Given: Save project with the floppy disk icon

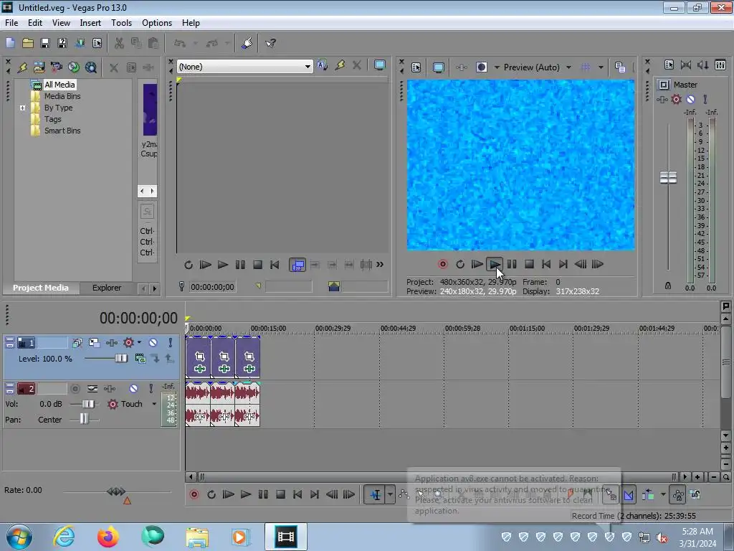Looking at the screenshot, I should pyautogui.click(x=45, y=43).
